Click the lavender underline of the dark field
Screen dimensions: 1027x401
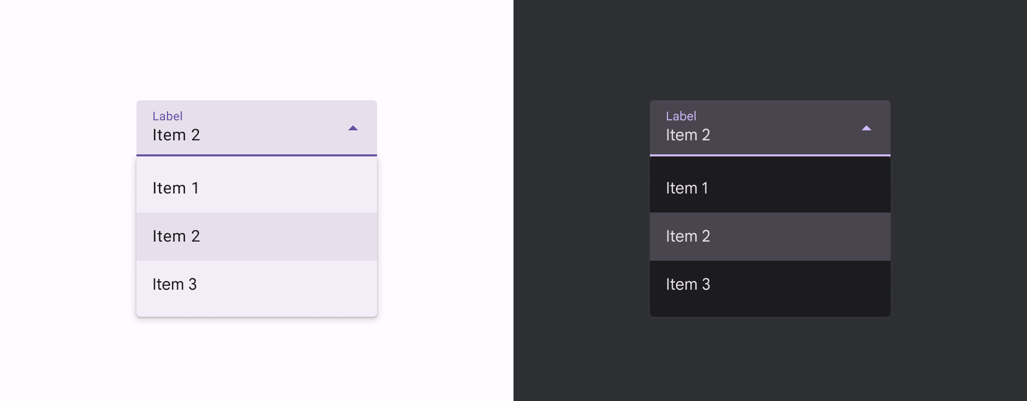(x=770, y=155)
